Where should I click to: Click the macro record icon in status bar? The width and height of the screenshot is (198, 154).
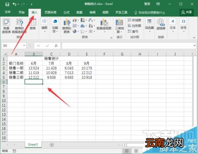pyautogui.click(x=14, y=151)
